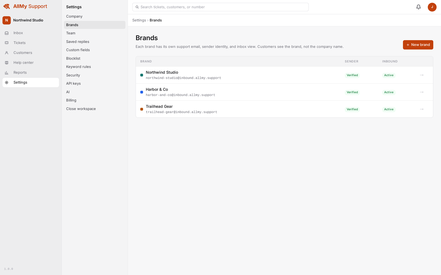Select the Brands settings item
The height and width of the screenshot is (275, 441).
tap(95, 25)
